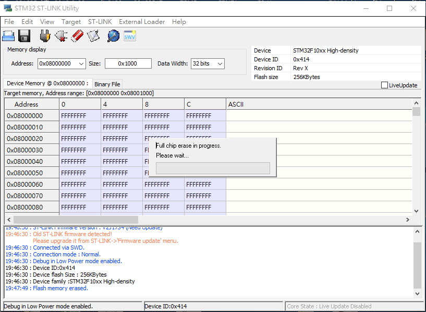Viewport: 426px width, 312px height.
Task: Click log panel scrollbar down arrow
Action: click(417, 293)
